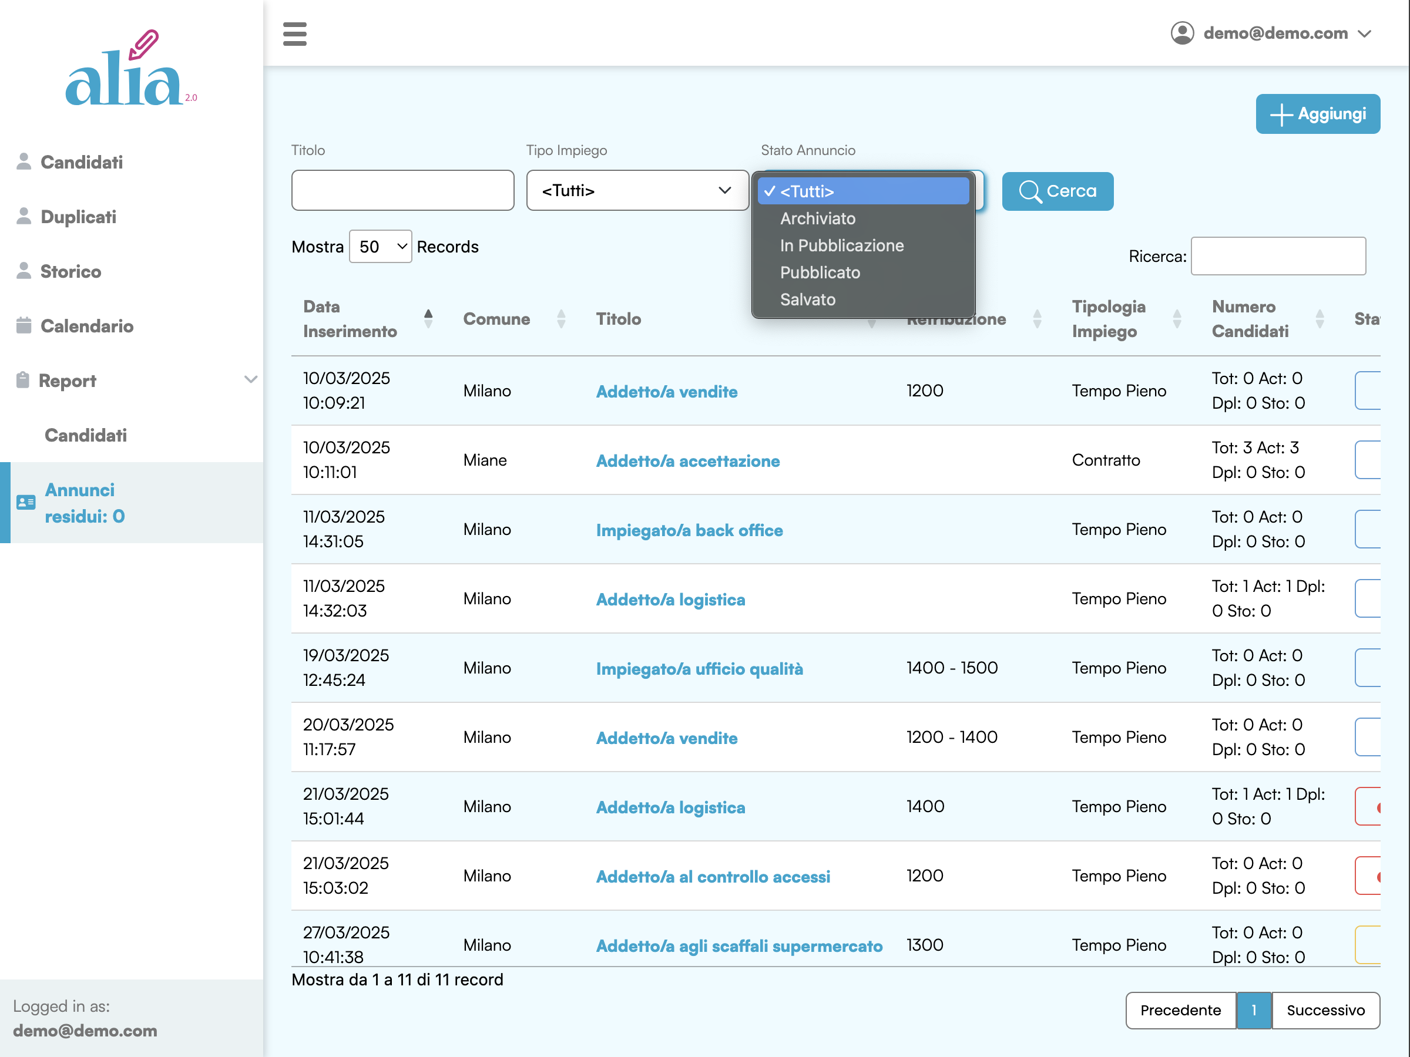This screenshot has height=1057, width=1410.
Task: Click the Annunci card icon
Action: click(x=25, y=503)
